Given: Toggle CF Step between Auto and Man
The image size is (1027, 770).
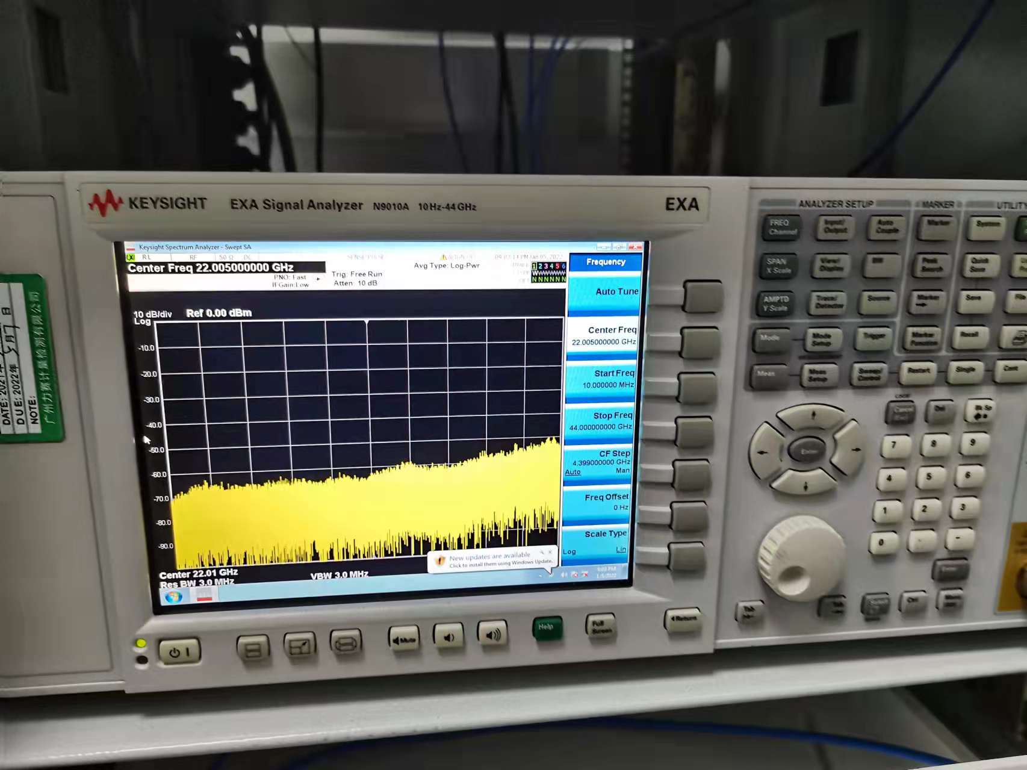Looking at the screenshot, I should 600,463.
